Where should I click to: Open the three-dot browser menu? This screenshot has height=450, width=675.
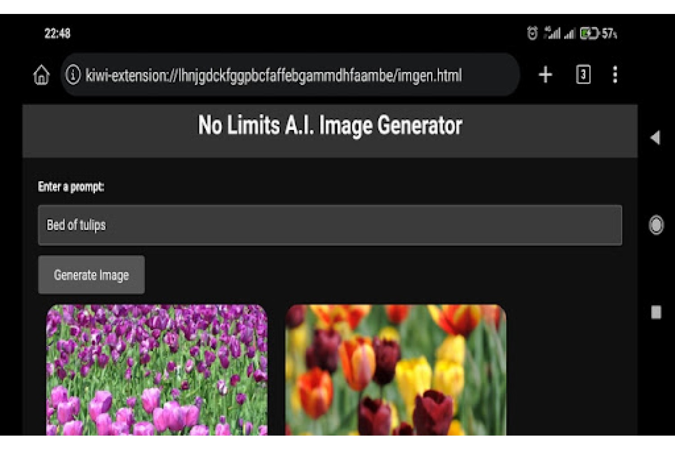click(x=615, y=75)
